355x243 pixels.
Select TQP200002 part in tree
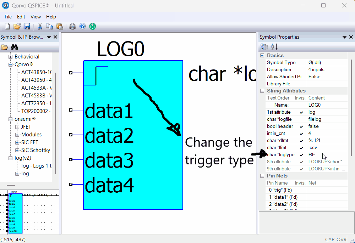36,111
